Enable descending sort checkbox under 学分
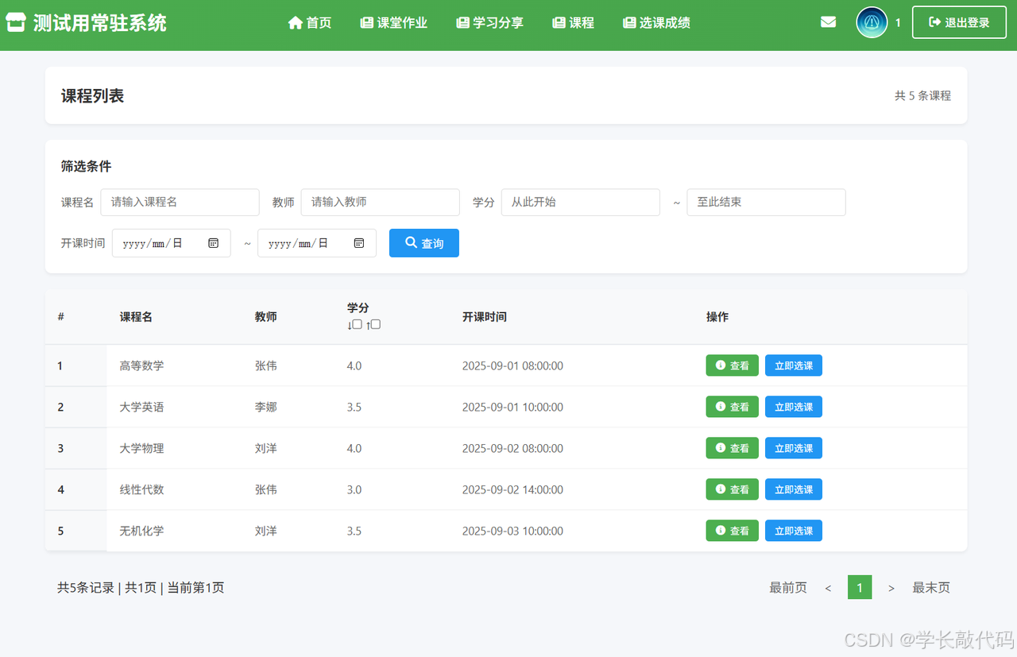 pyautogui.click(x=357, y=324)
